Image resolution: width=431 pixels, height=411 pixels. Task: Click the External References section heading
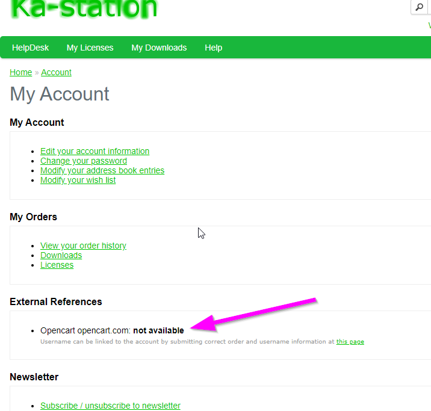(x=55, y=301)
